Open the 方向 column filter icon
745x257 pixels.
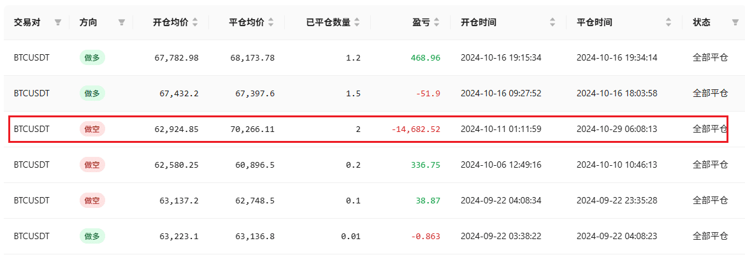tap(122, 22)
